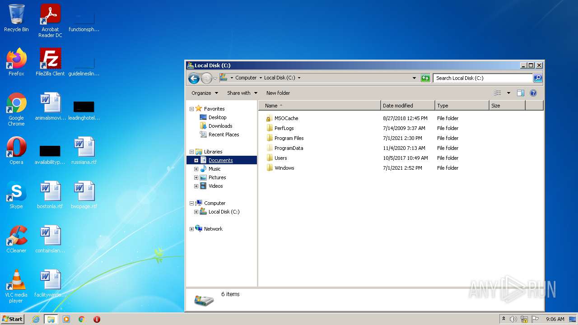This screenshot has width=578, height=325.
Task: Select Network in the navigation pane
Action: (213, 229)
